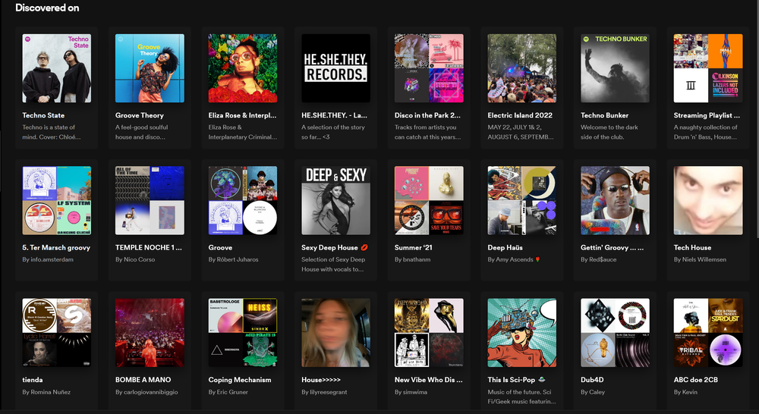This screenshot has height=414, width=759.
Task: Click the 'By Kevin' text
Action: coord(685,392)
